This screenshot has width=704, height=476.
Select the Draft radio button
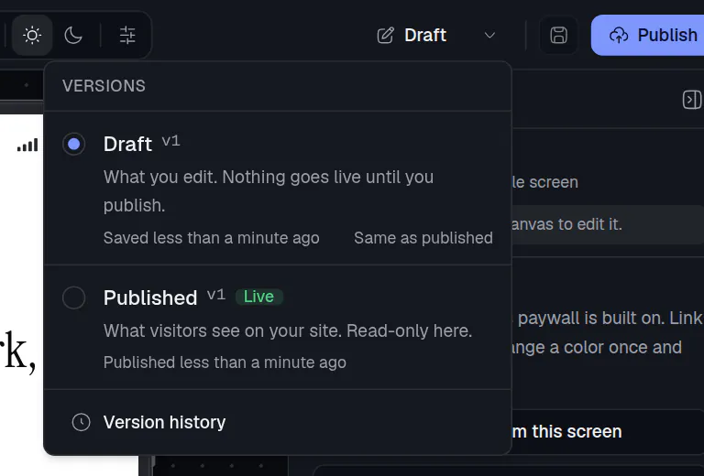pos(73,144)
